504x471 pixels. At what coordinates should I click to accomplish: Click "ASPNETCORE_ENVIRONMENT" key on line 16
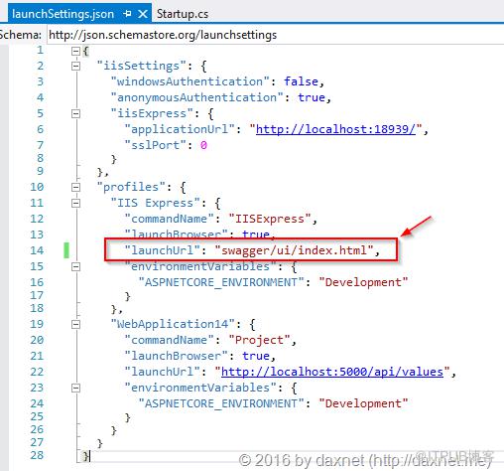pos(221,282)
